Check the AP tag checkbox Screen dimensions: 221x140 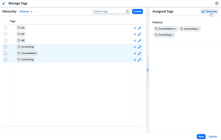point(5,34)
